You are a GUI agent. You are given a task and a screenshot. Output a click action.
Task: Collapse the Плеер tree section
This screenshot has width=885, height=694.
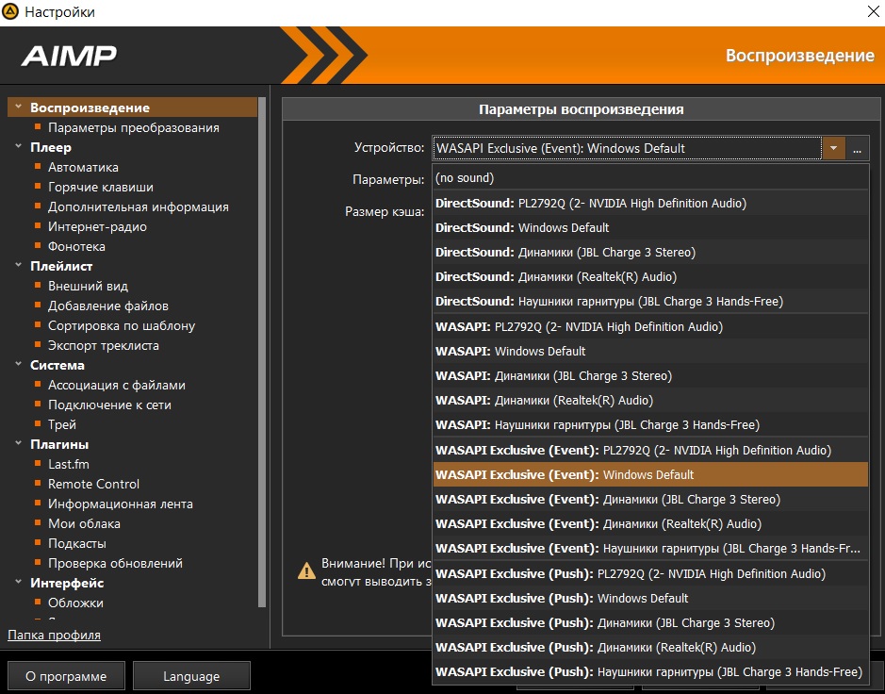pos(18,146)
